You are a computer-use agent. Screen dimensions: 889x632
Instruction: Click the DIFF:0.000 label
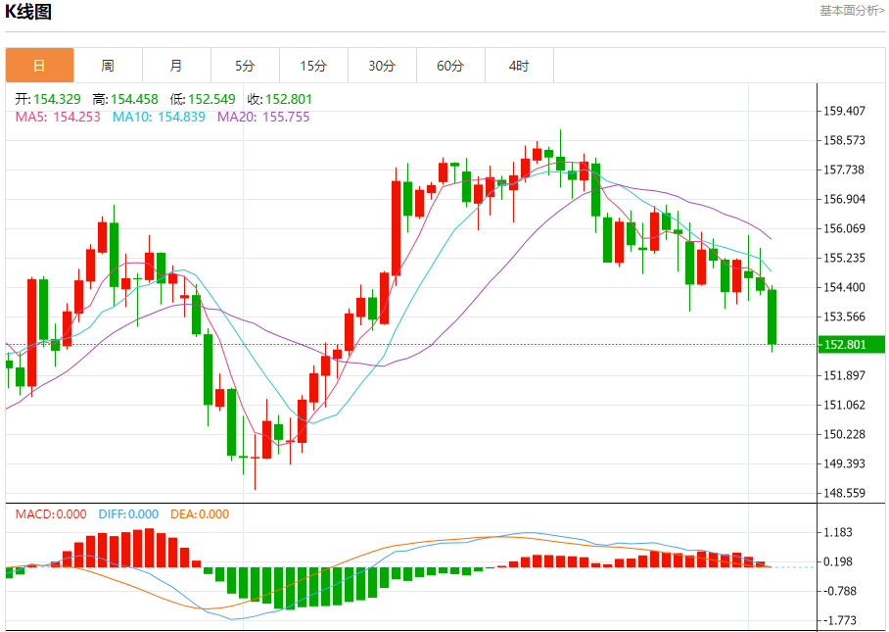(x=128, y=514)
